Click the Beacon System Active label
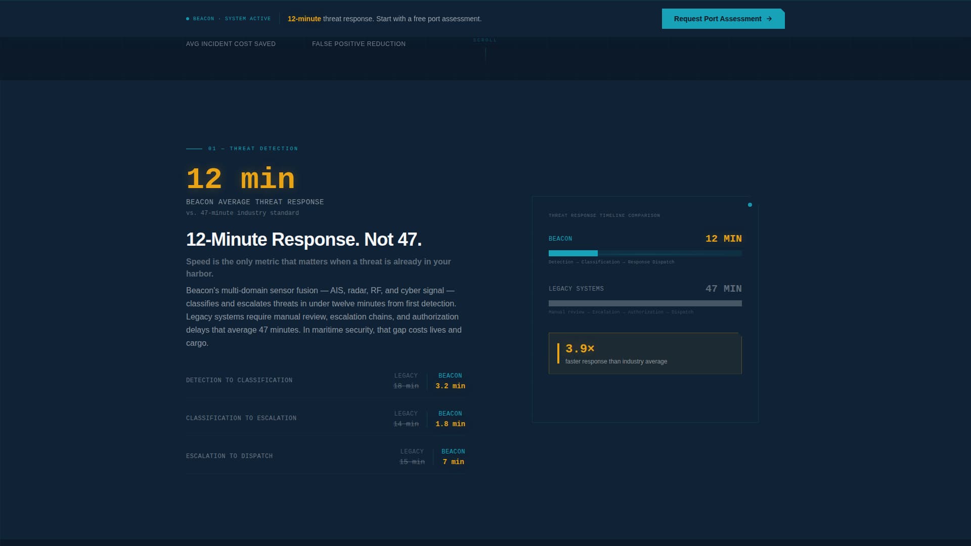971x546 pixels. tap(232, 19)
